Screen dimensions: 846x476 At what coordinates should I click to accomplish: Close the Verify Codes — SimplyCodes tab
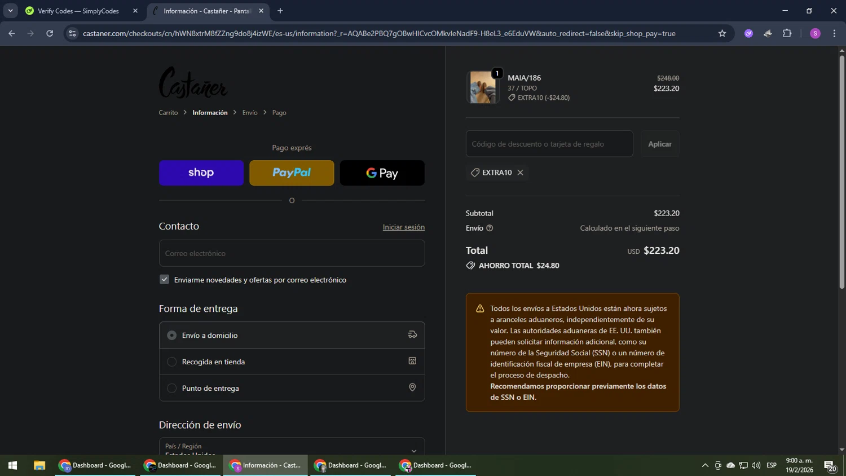click(135, 11)
